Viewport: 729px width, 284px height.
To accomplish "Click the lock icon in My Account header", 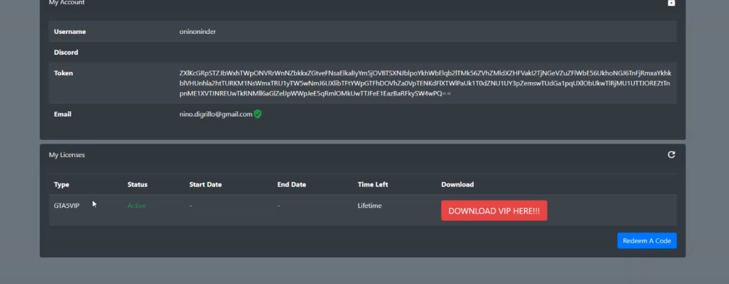I will (671, 3).
